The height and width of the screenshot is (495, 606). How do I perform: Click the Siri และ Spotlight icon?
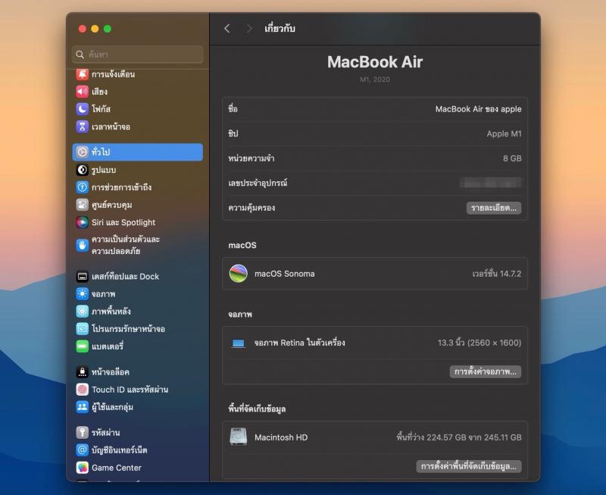82,222
